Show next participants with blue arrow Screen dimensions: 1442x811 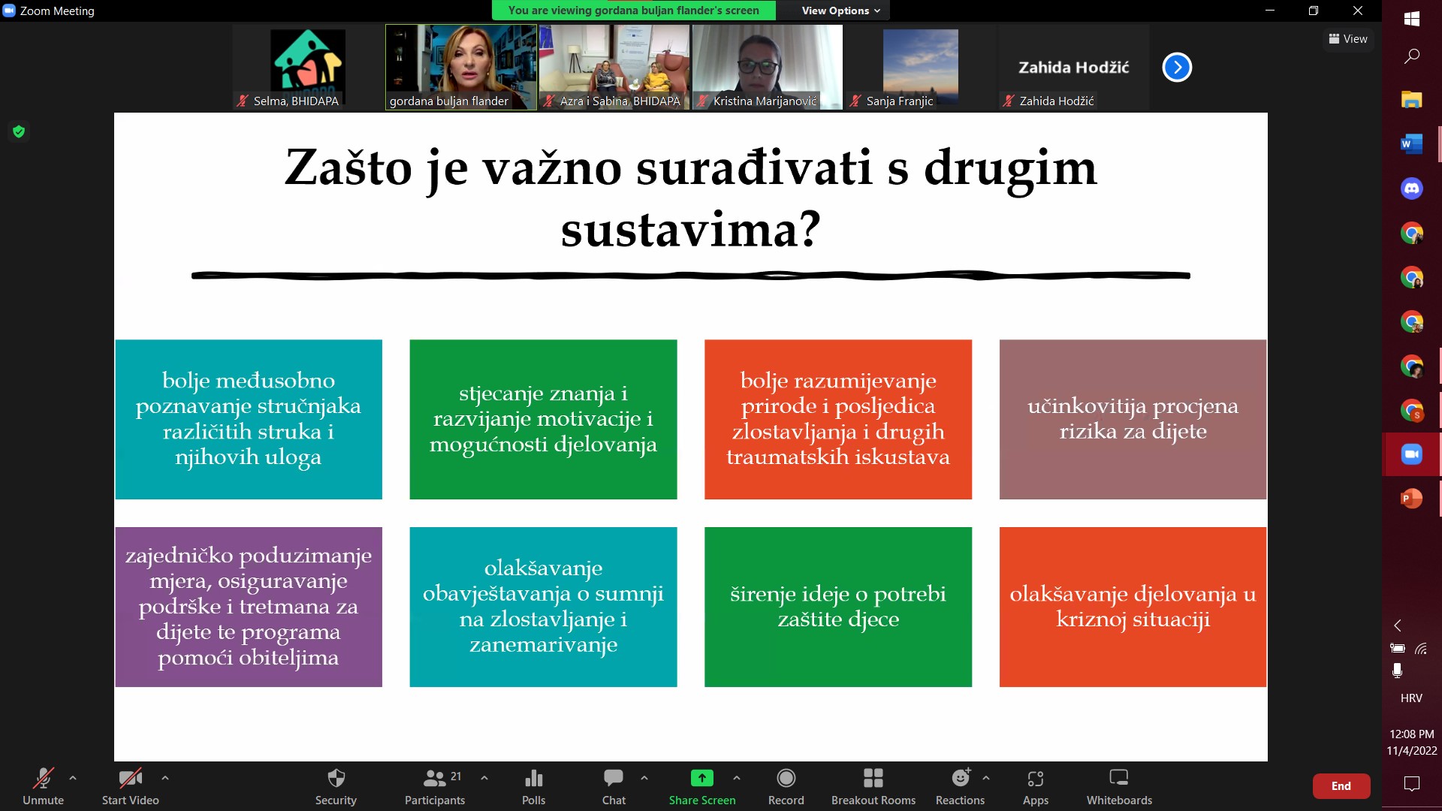point(1177,68)
